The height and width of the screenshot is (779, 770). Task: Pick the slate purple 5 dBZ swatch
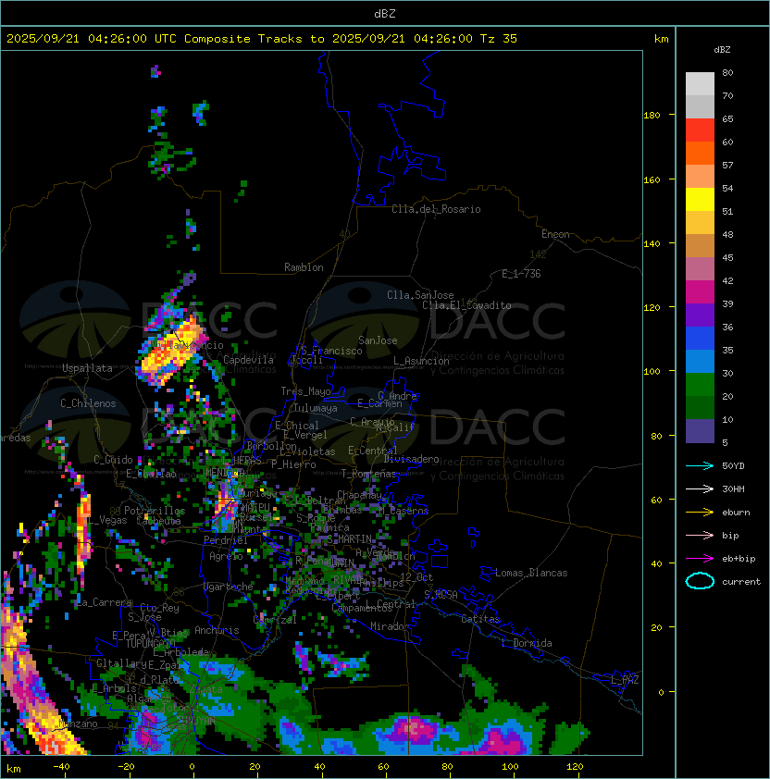[700, 431]
